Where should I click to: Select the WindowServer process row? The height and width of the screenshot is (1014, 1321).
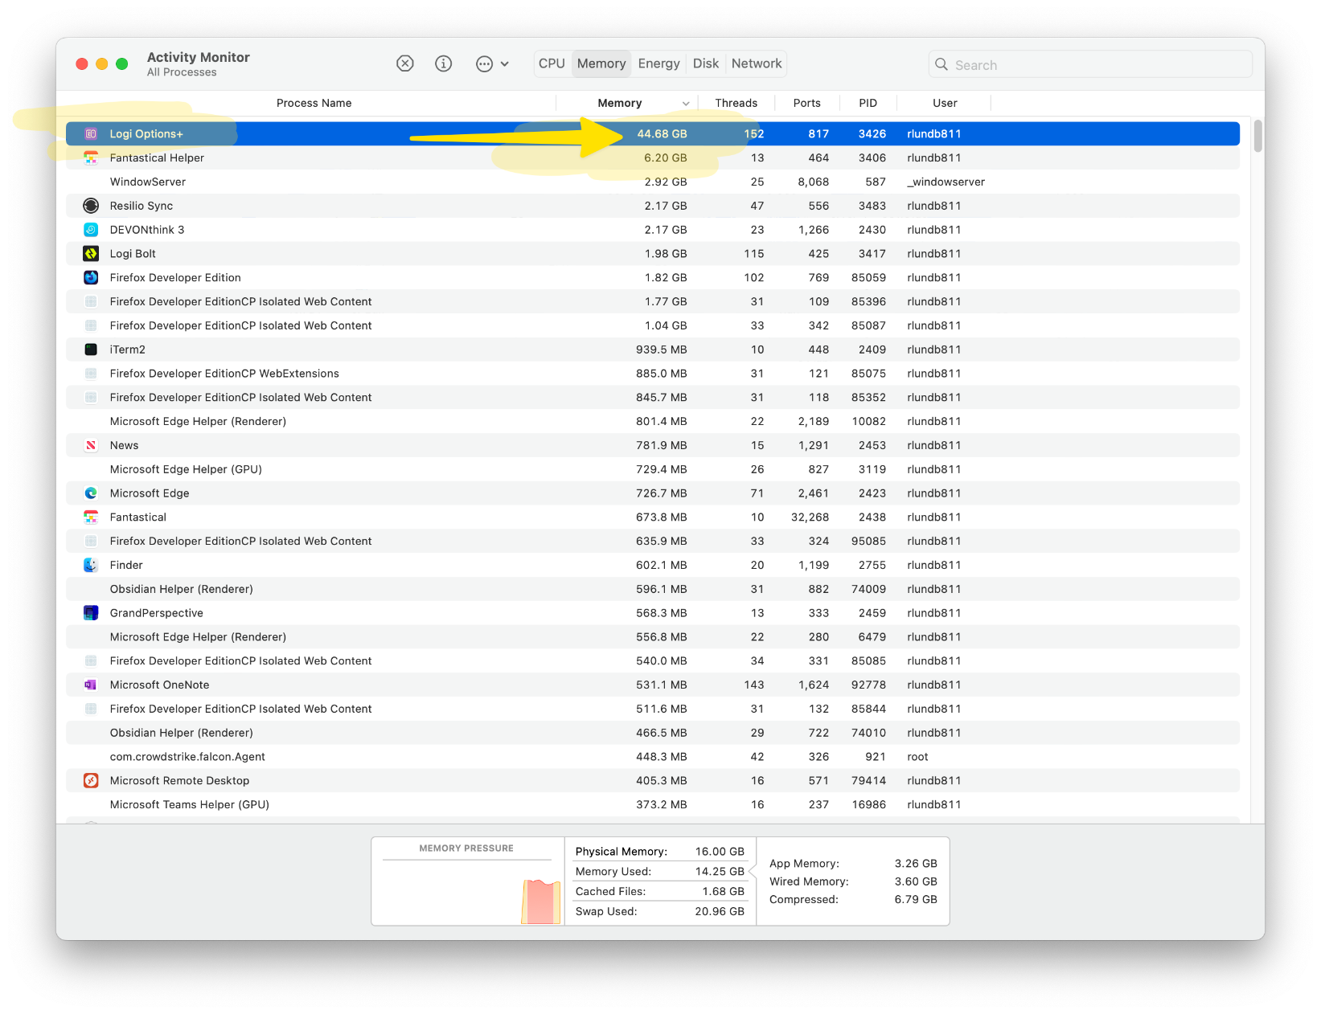pyautogui.click(x=653, y=182)
